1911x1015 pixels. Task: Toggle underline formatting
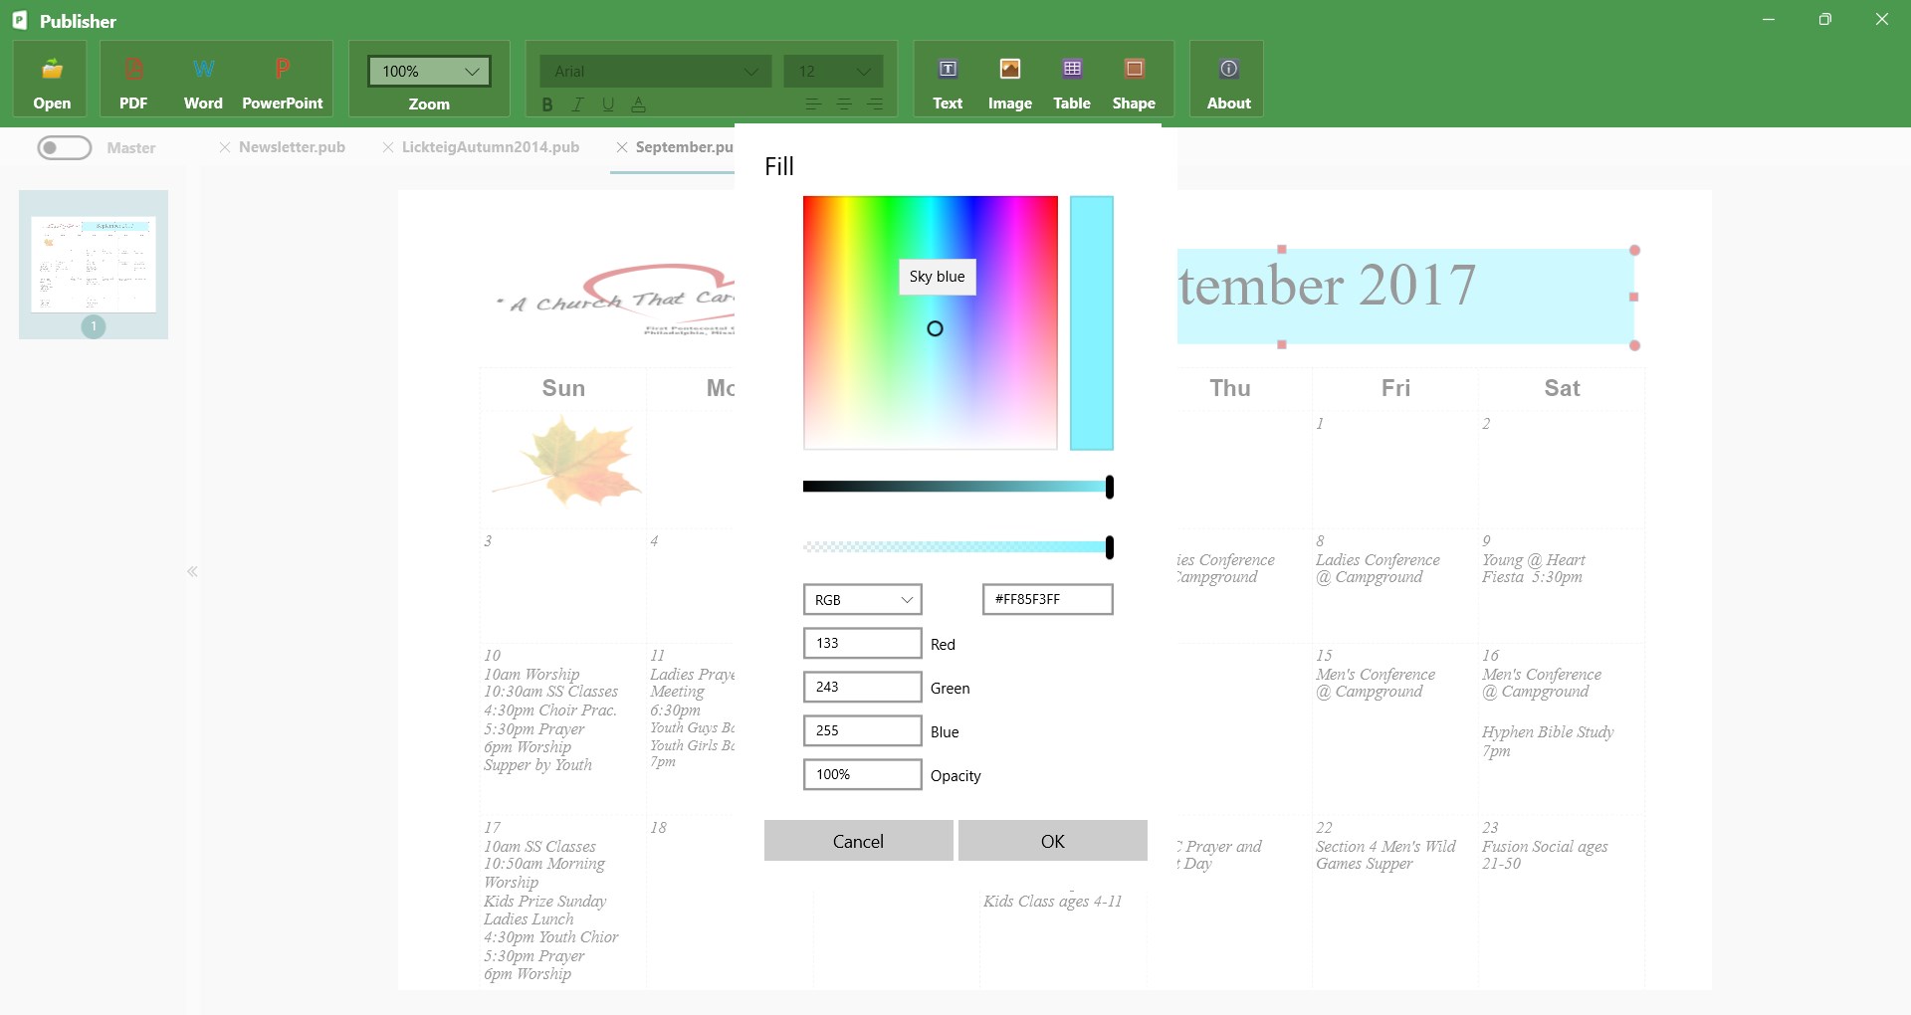pos(608,103)
